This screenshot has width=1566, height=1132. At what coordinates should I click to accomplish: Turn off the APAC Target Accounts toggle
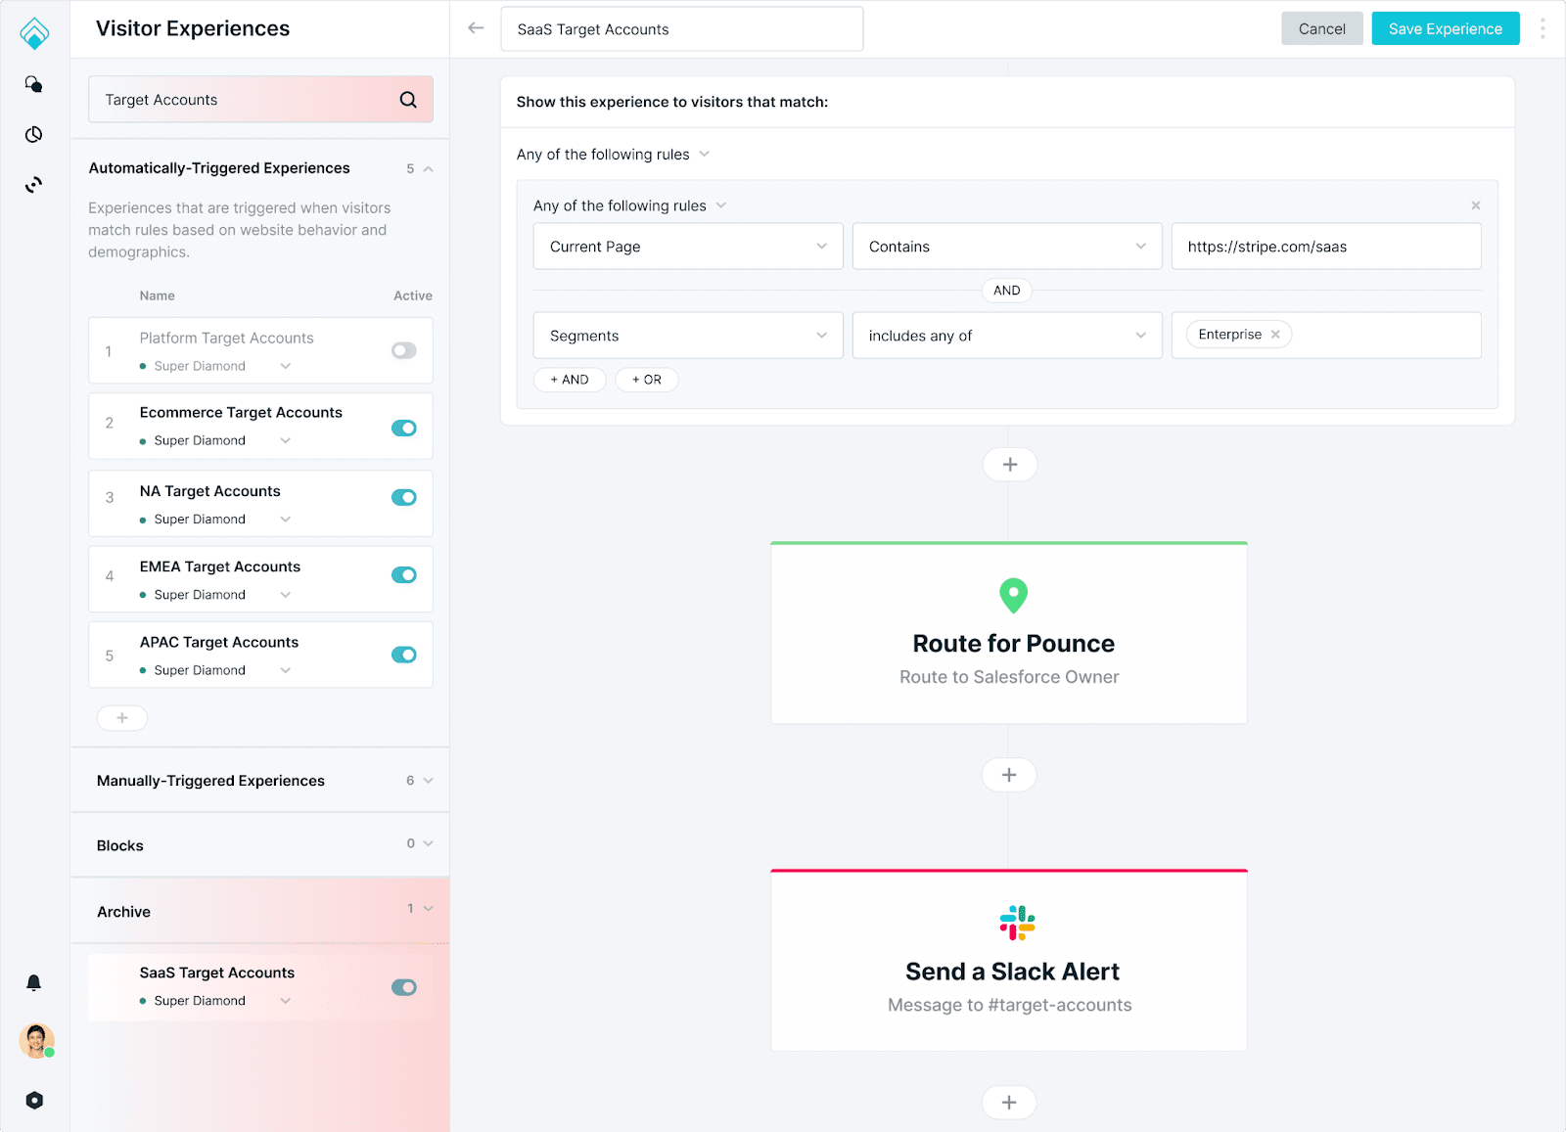404,655
